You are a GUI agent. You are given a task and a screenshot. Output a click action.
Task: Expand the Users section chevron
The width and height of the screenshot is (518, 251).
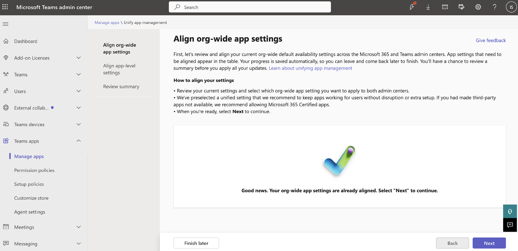(x=79, y=91)
